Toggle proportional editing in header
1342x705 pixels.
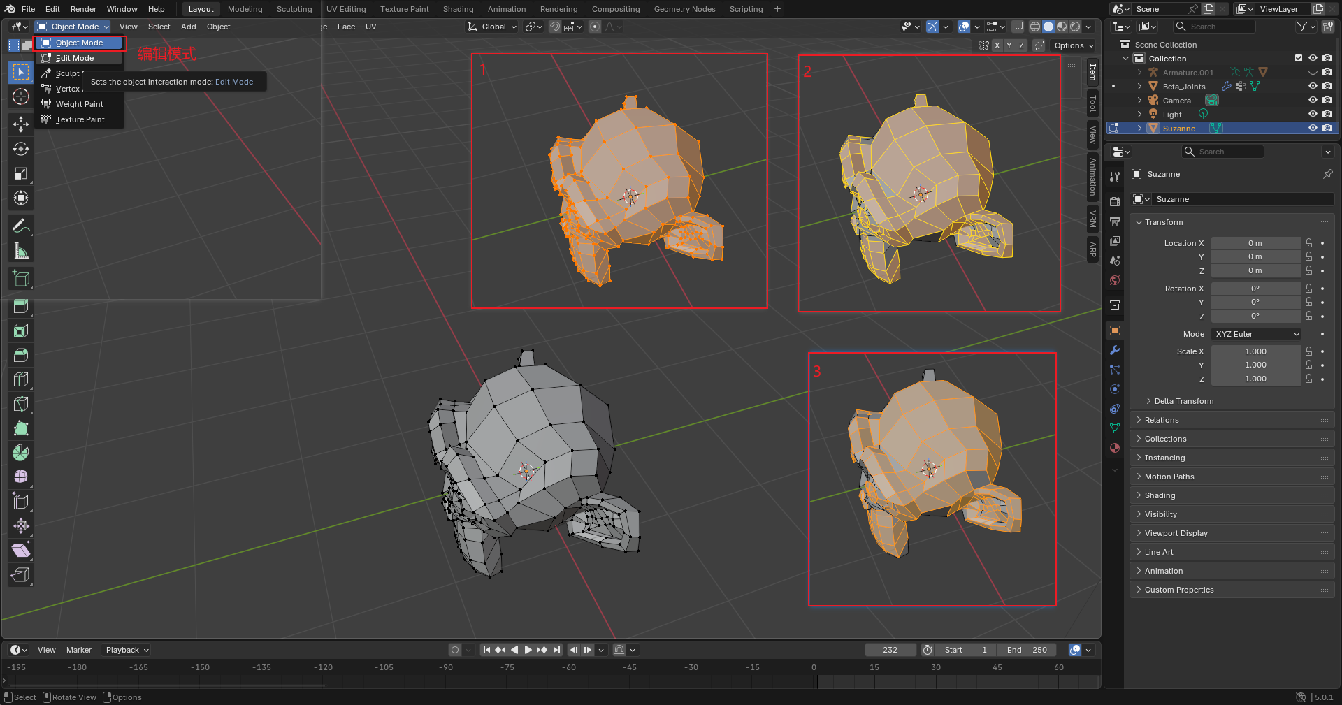[595, 27]
